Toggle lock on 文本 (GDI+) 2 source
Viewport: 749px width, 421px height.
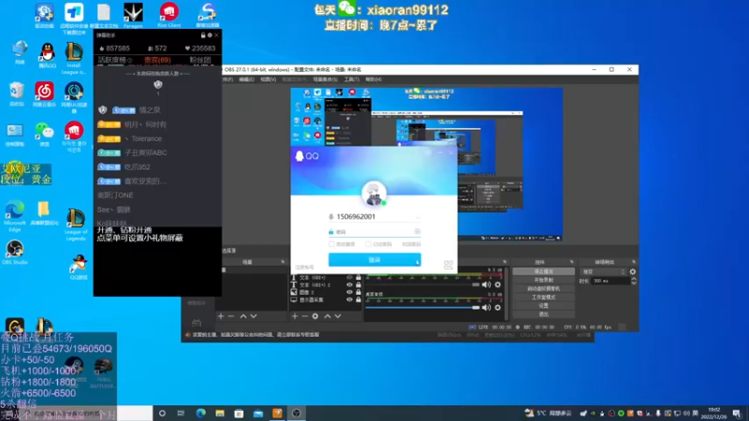pos(359,284)
